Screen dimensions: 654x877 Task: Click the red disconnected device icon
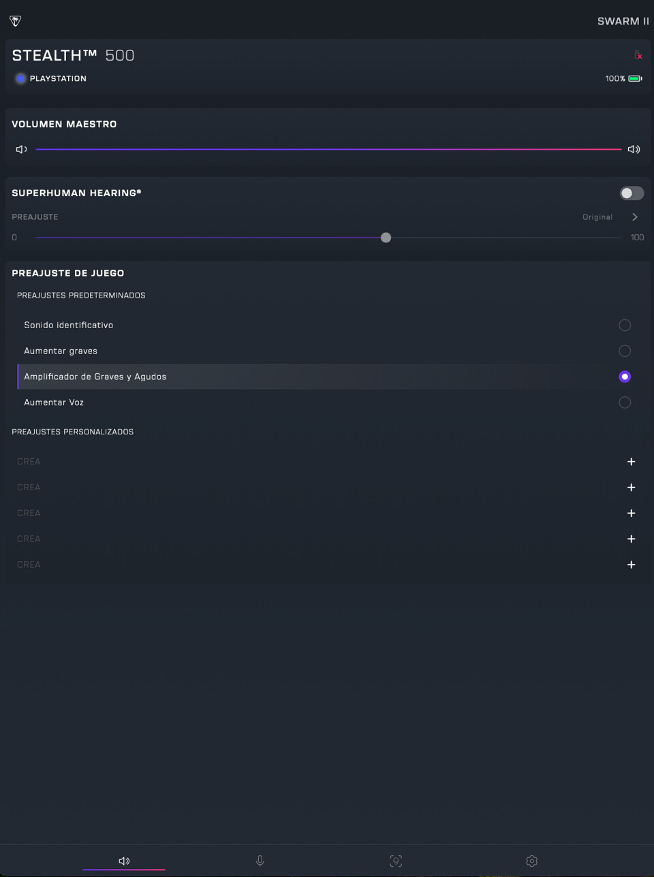pyautogui.click(x=638, y=55)
